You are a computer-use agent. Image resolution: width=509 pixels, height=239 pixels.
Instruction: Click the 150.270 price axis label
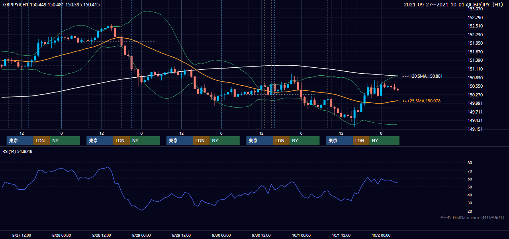click(x=475, y=95)
